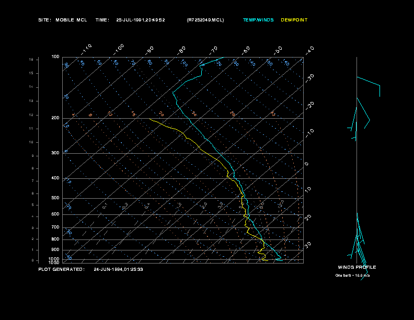Click the file name '(R7252049.MCL)'
The height and width of the screenshot is (320, 414).
point(205,20)
